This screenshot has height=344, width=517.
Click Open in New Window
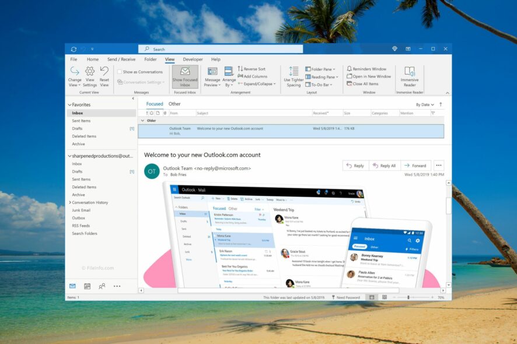[x=369, y=76]
